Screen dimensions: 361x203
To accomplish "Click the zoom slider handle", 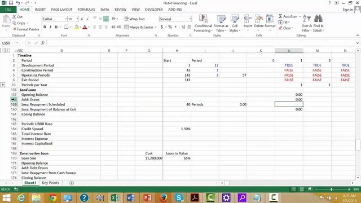I will click(x=332, y=189).
